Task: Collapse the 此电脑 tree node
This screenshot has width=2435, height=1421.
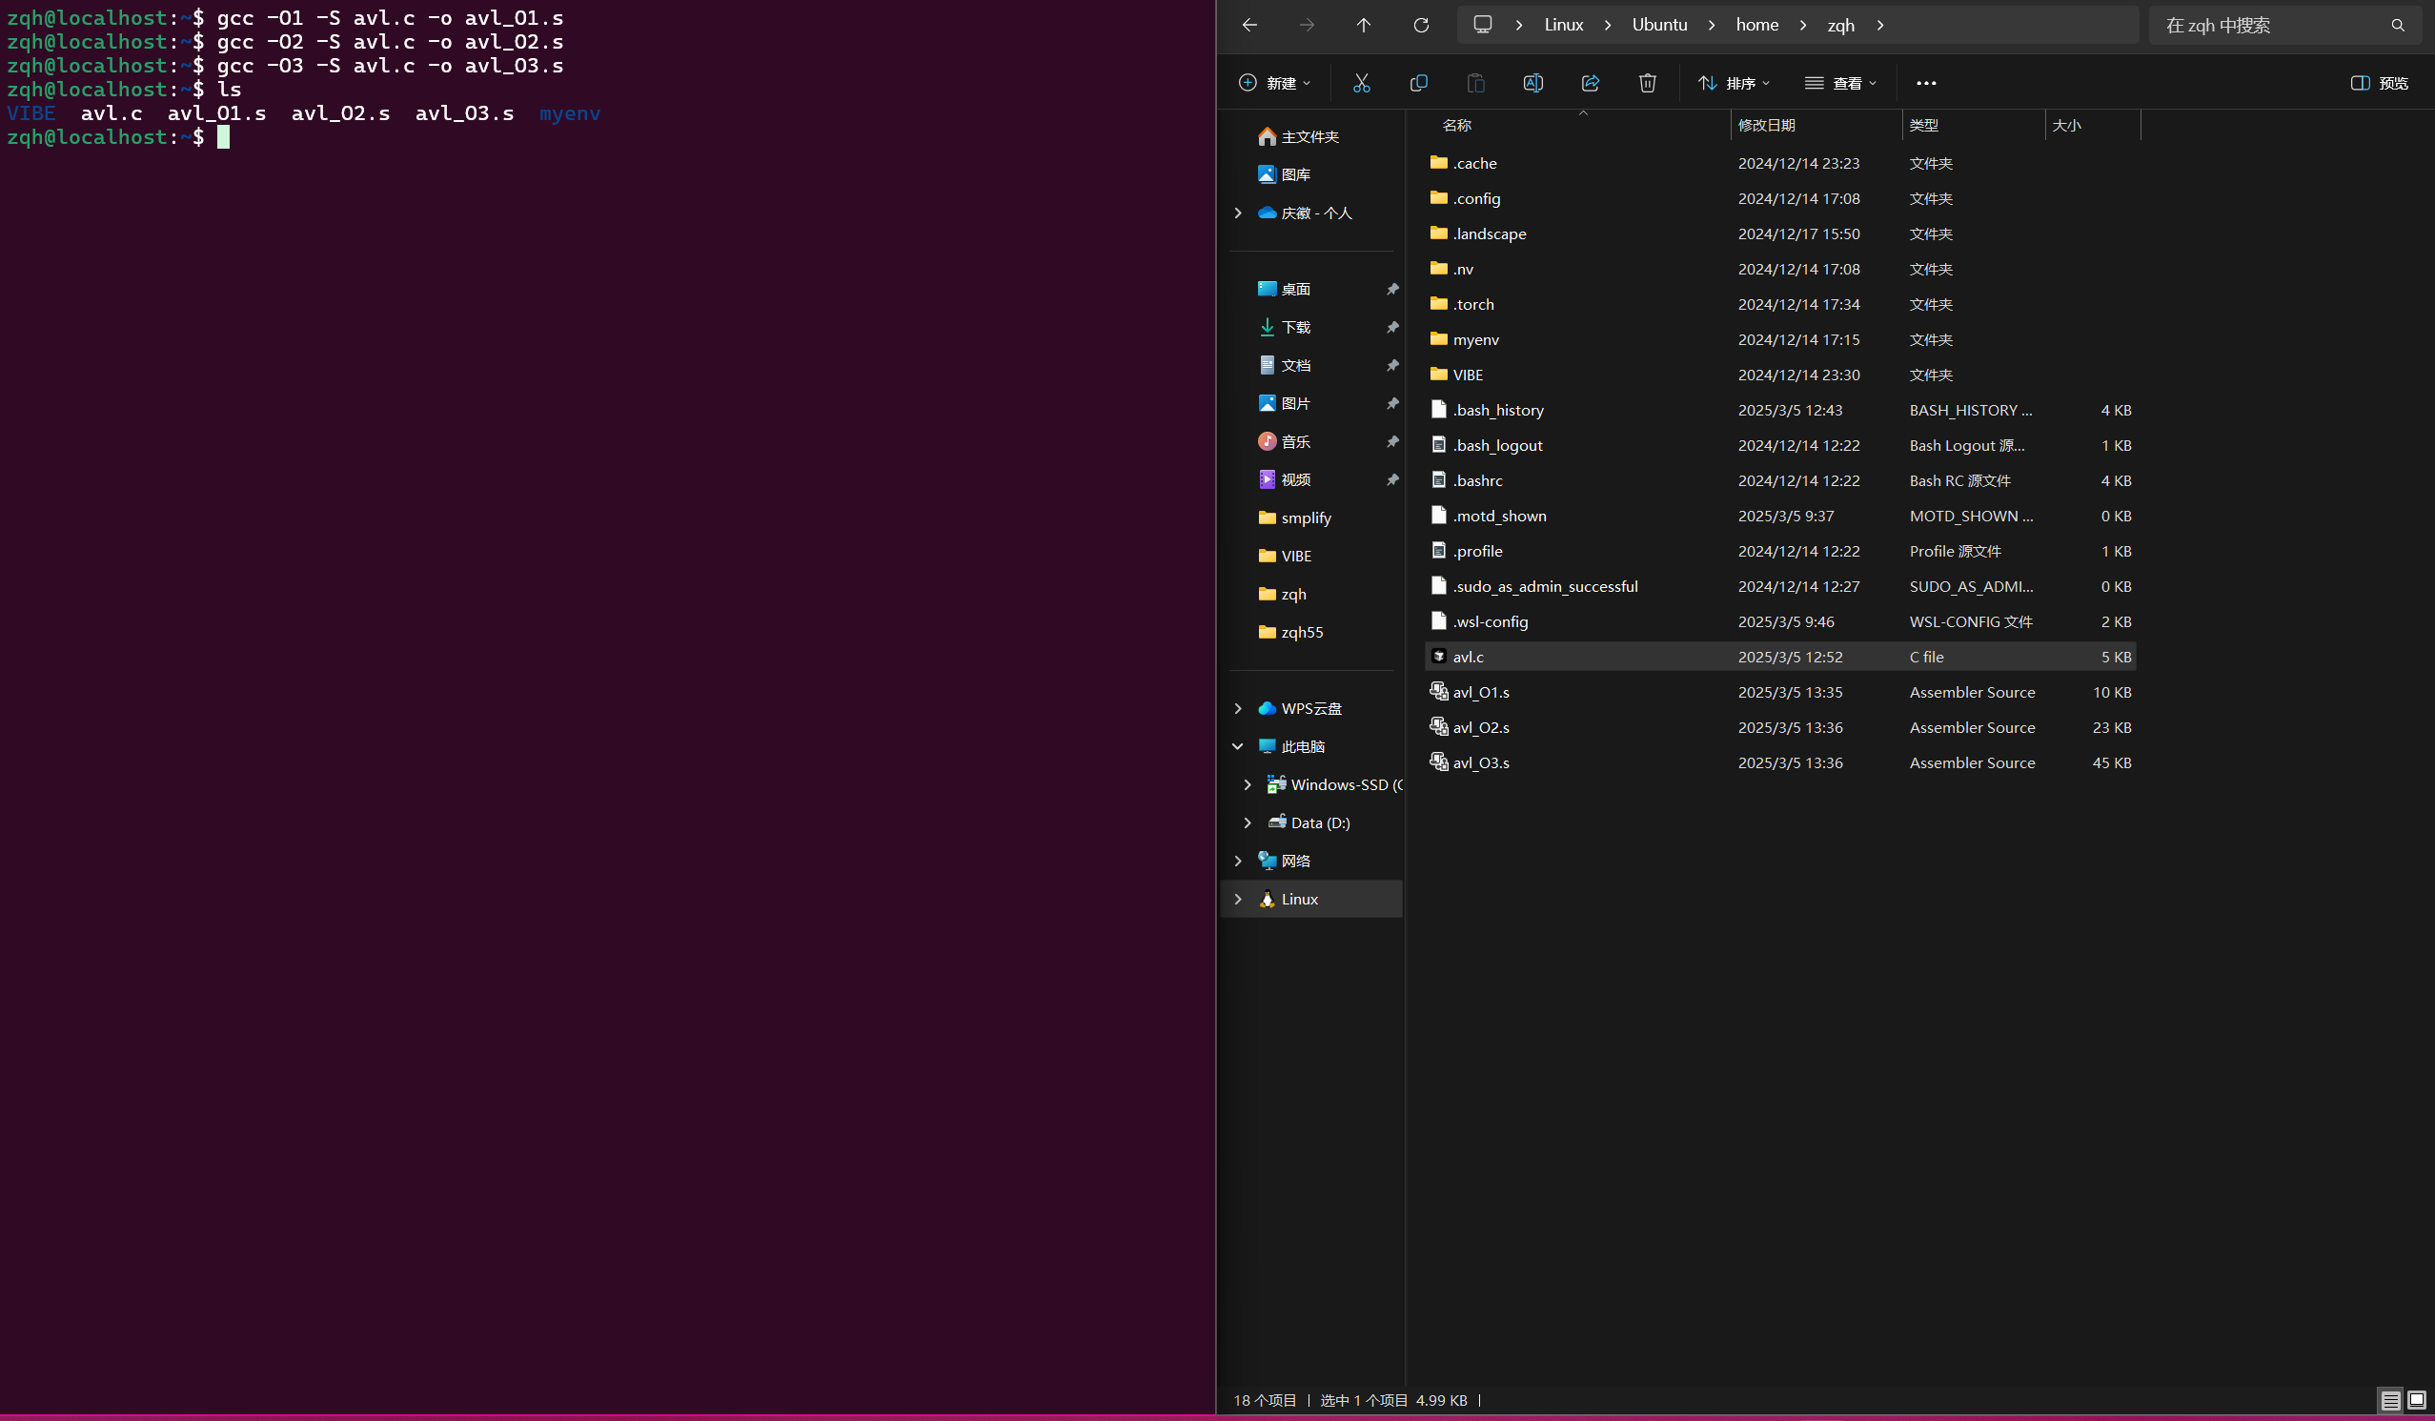Action: (1238, 747)
